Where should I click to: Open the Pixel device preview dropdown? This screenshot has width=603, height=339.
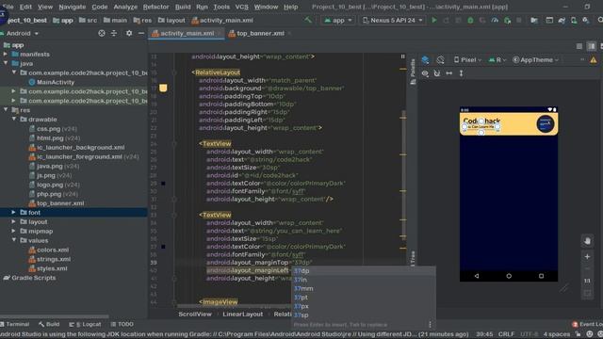467,60
